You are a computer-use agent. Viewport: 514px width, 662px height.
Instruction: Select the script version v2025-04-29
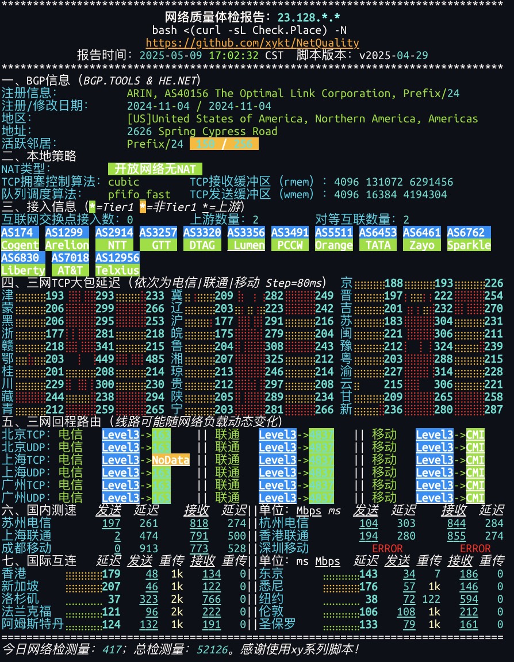(x=394, y=55)
